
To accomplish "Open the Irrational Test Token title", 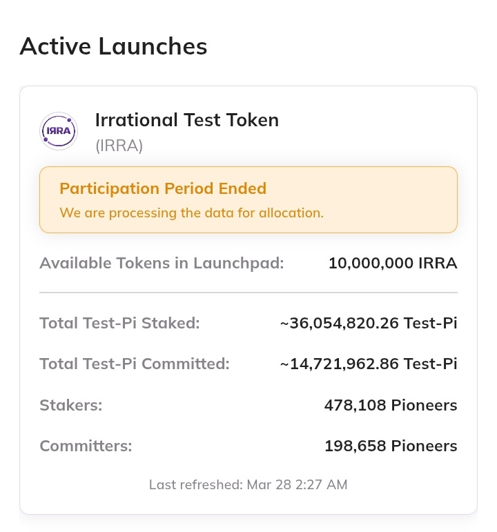I will 186,120.
